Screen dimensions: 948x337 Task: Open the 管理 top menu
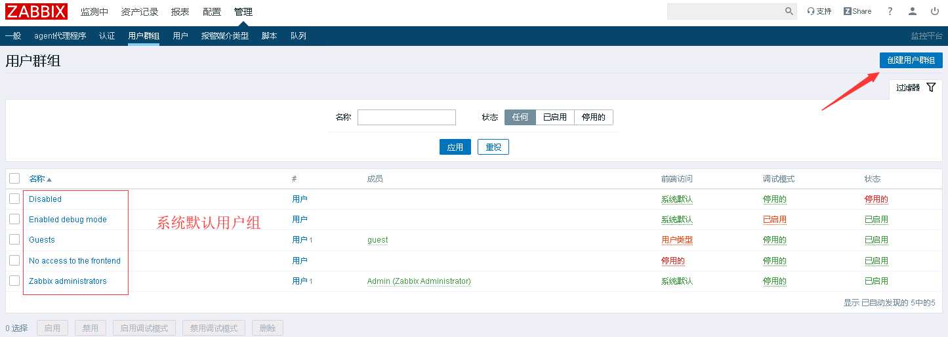243,12
